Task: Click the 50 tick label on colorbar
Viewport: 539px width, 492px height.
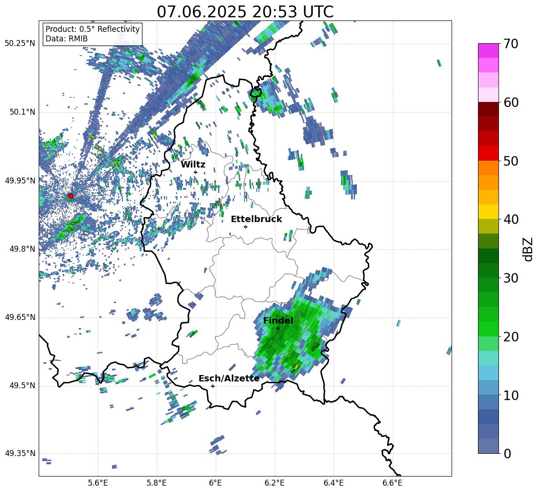Action: point(511,161)
